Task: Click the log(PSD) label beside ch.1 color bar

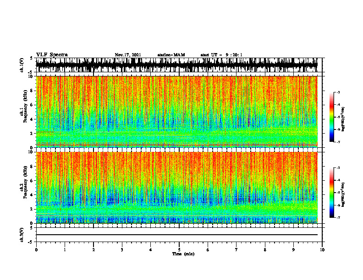Action: coord(343,119)
